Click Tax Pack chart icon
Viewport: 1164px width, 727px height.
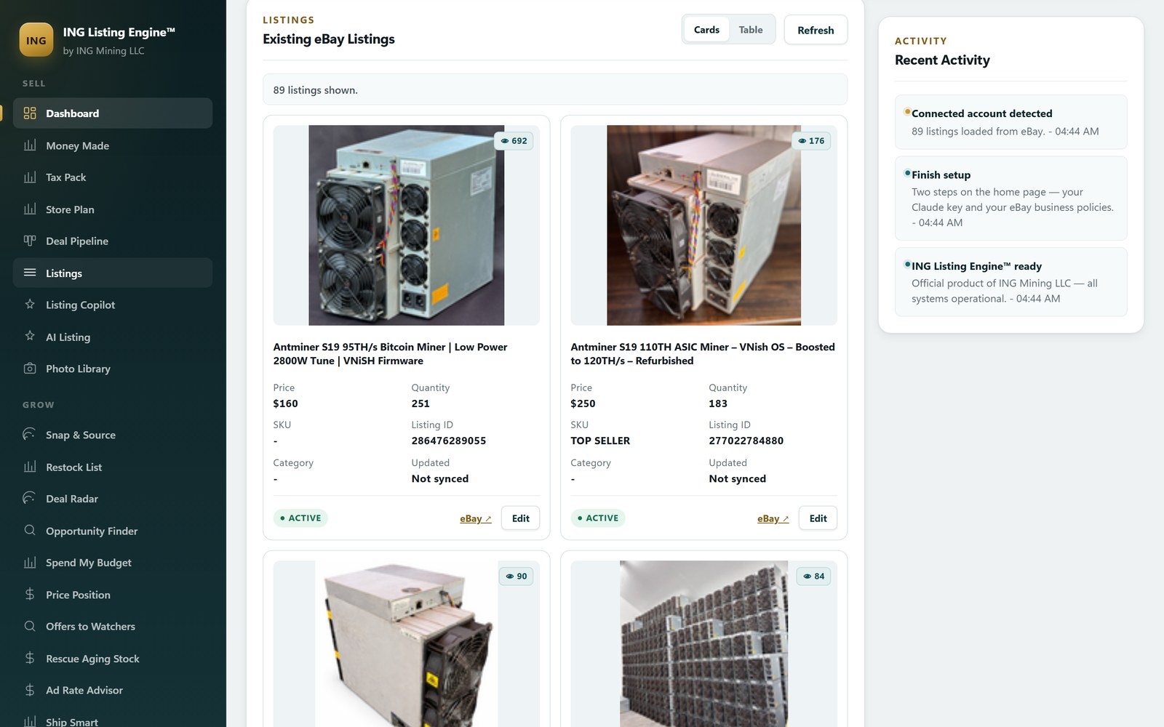click(30, 177)
